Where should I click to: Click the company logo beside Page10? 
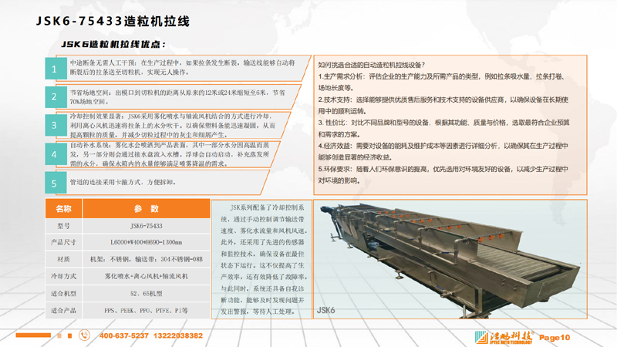coord(504,337)
